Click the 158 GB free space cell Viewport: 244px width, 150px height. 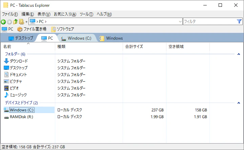(201, 110)
